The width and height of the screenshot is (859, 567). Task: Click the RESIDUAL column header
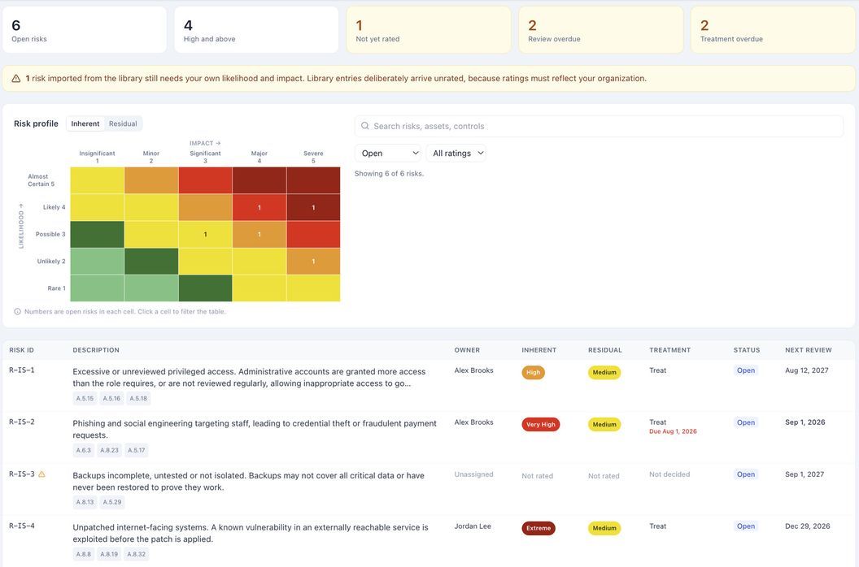point(605,350)
